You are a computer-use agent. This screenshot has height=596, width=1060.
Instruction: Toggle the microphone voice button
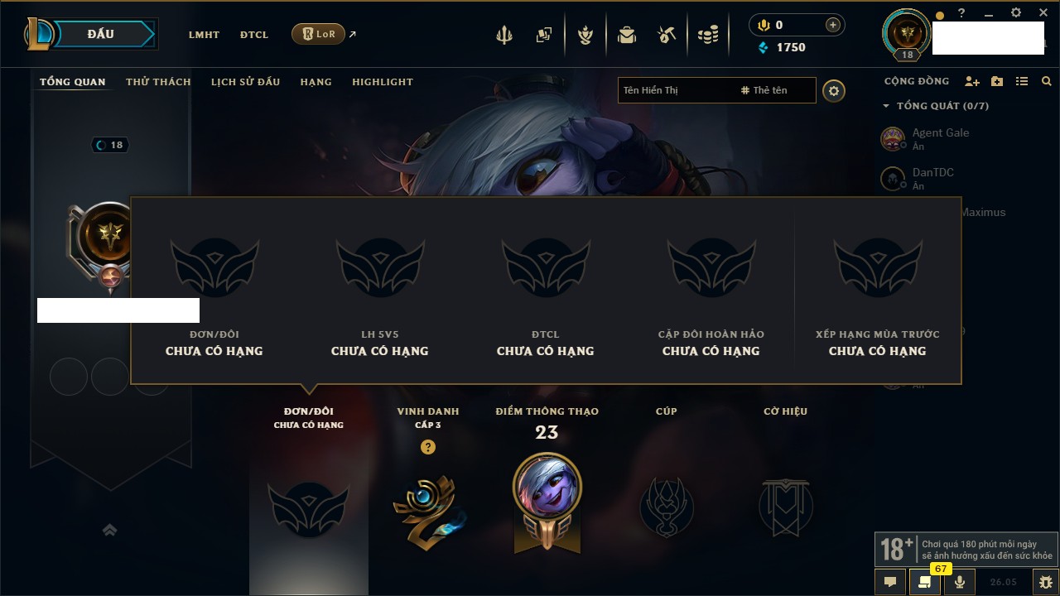tap(960, 582)
